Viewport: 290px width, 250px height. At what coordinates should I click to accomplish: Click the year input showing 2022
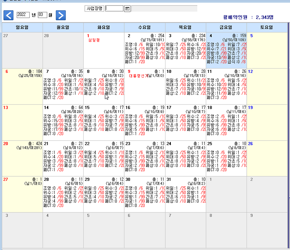[23, 15]
